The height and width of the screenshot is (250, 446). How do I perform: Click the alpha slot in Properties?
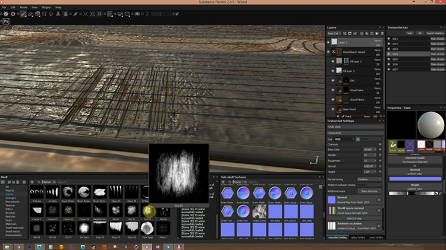[401, 145]
